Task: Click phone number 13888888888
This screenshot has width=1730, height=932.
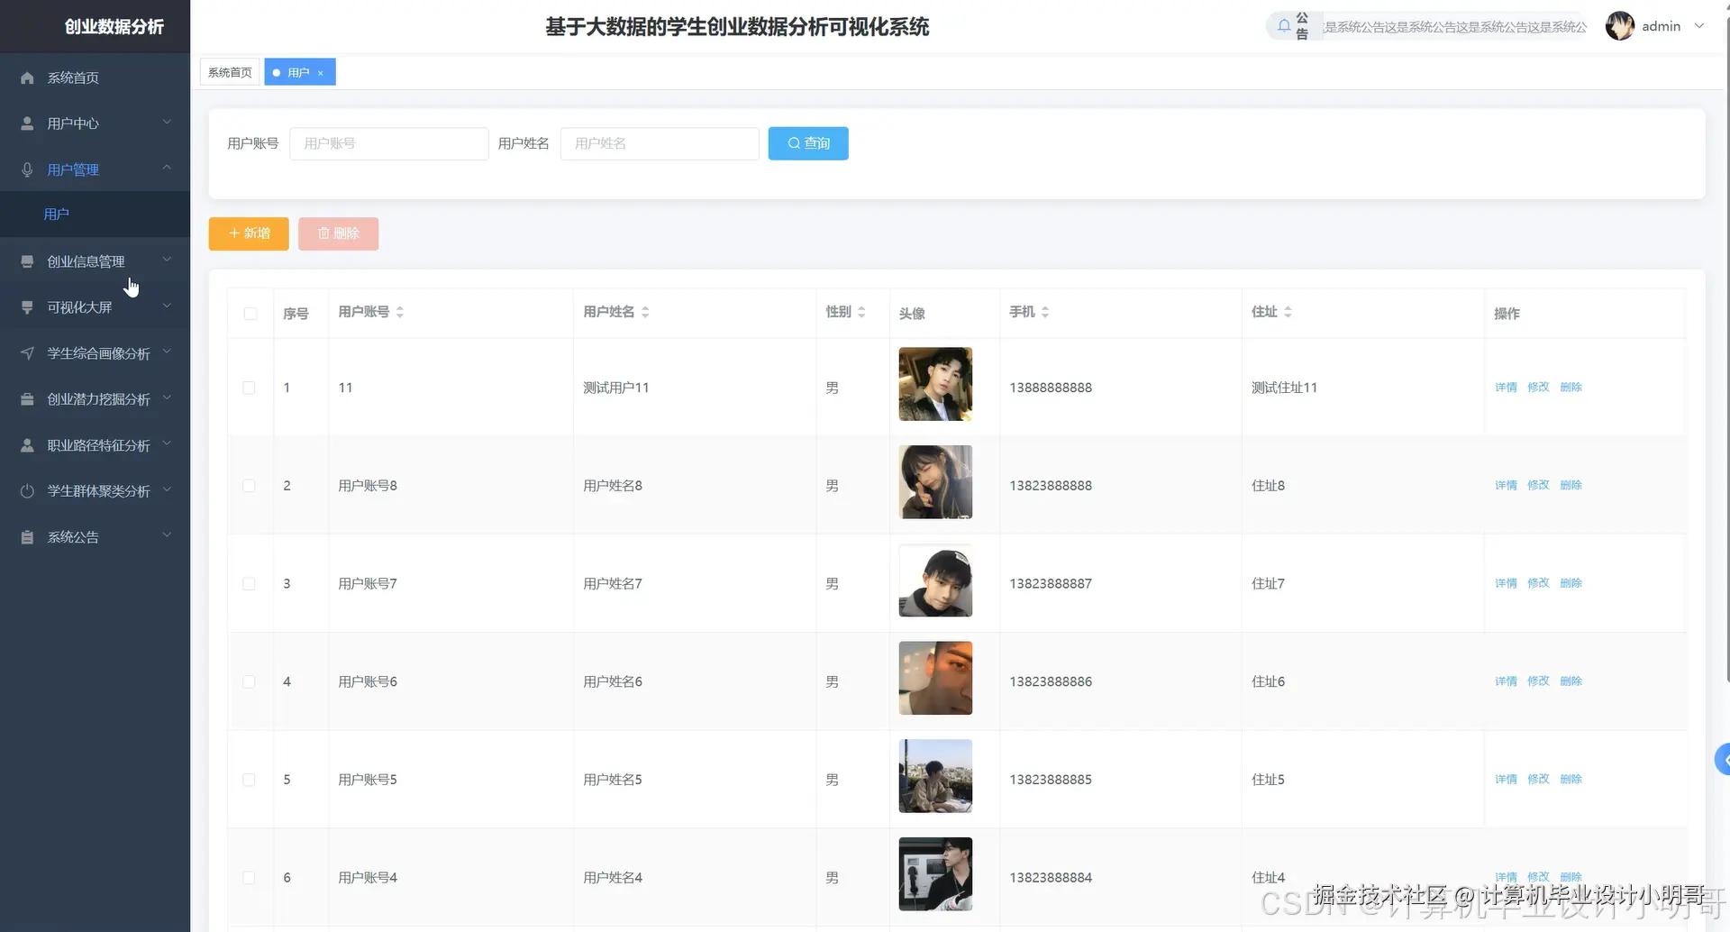Action: coord(1051,388)
